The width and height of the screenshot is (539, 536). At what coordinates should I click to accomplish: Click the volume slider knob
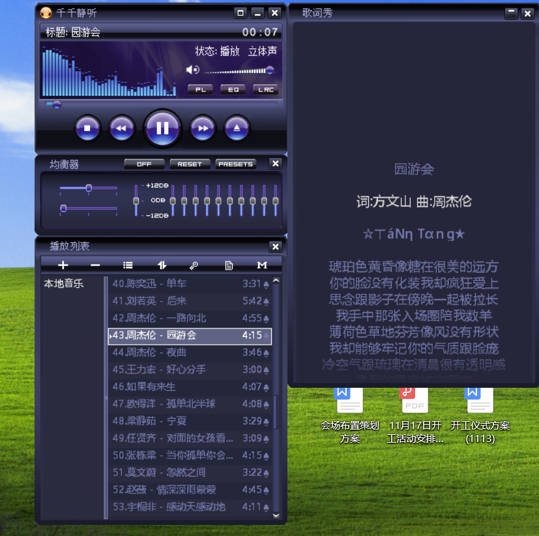coord(270,71)
